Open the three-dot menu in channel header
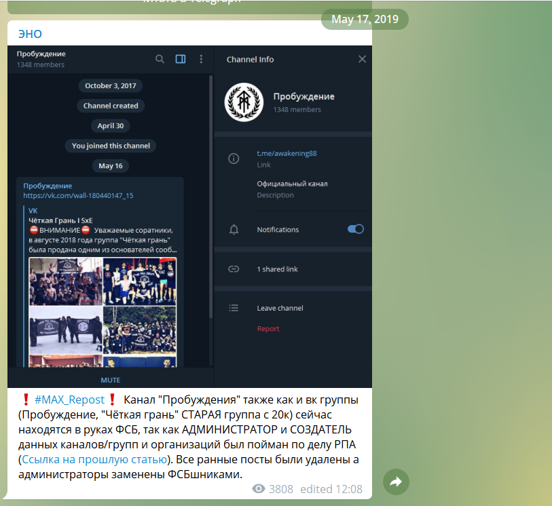Viewport: 552px width, 506px height. pyautogui.click(x=201, y=59)
